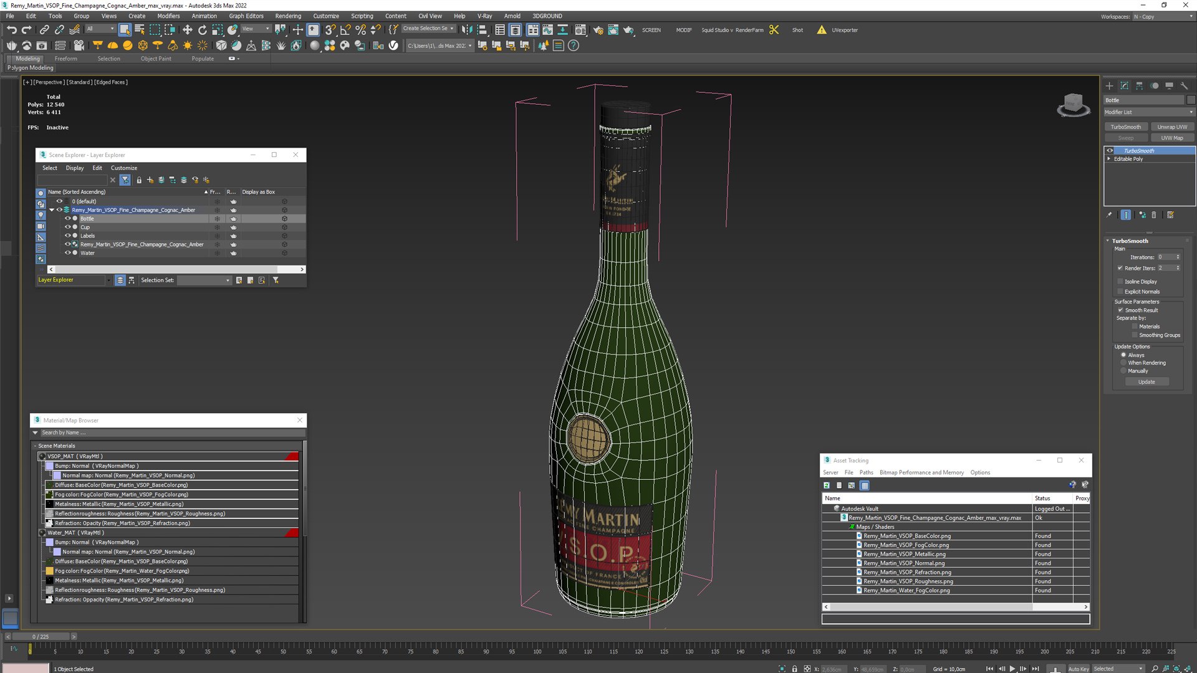Click Refresh icon in Asset Tracking toolbar
Viewport: 1197px width, 673px height.
(827, 485)
